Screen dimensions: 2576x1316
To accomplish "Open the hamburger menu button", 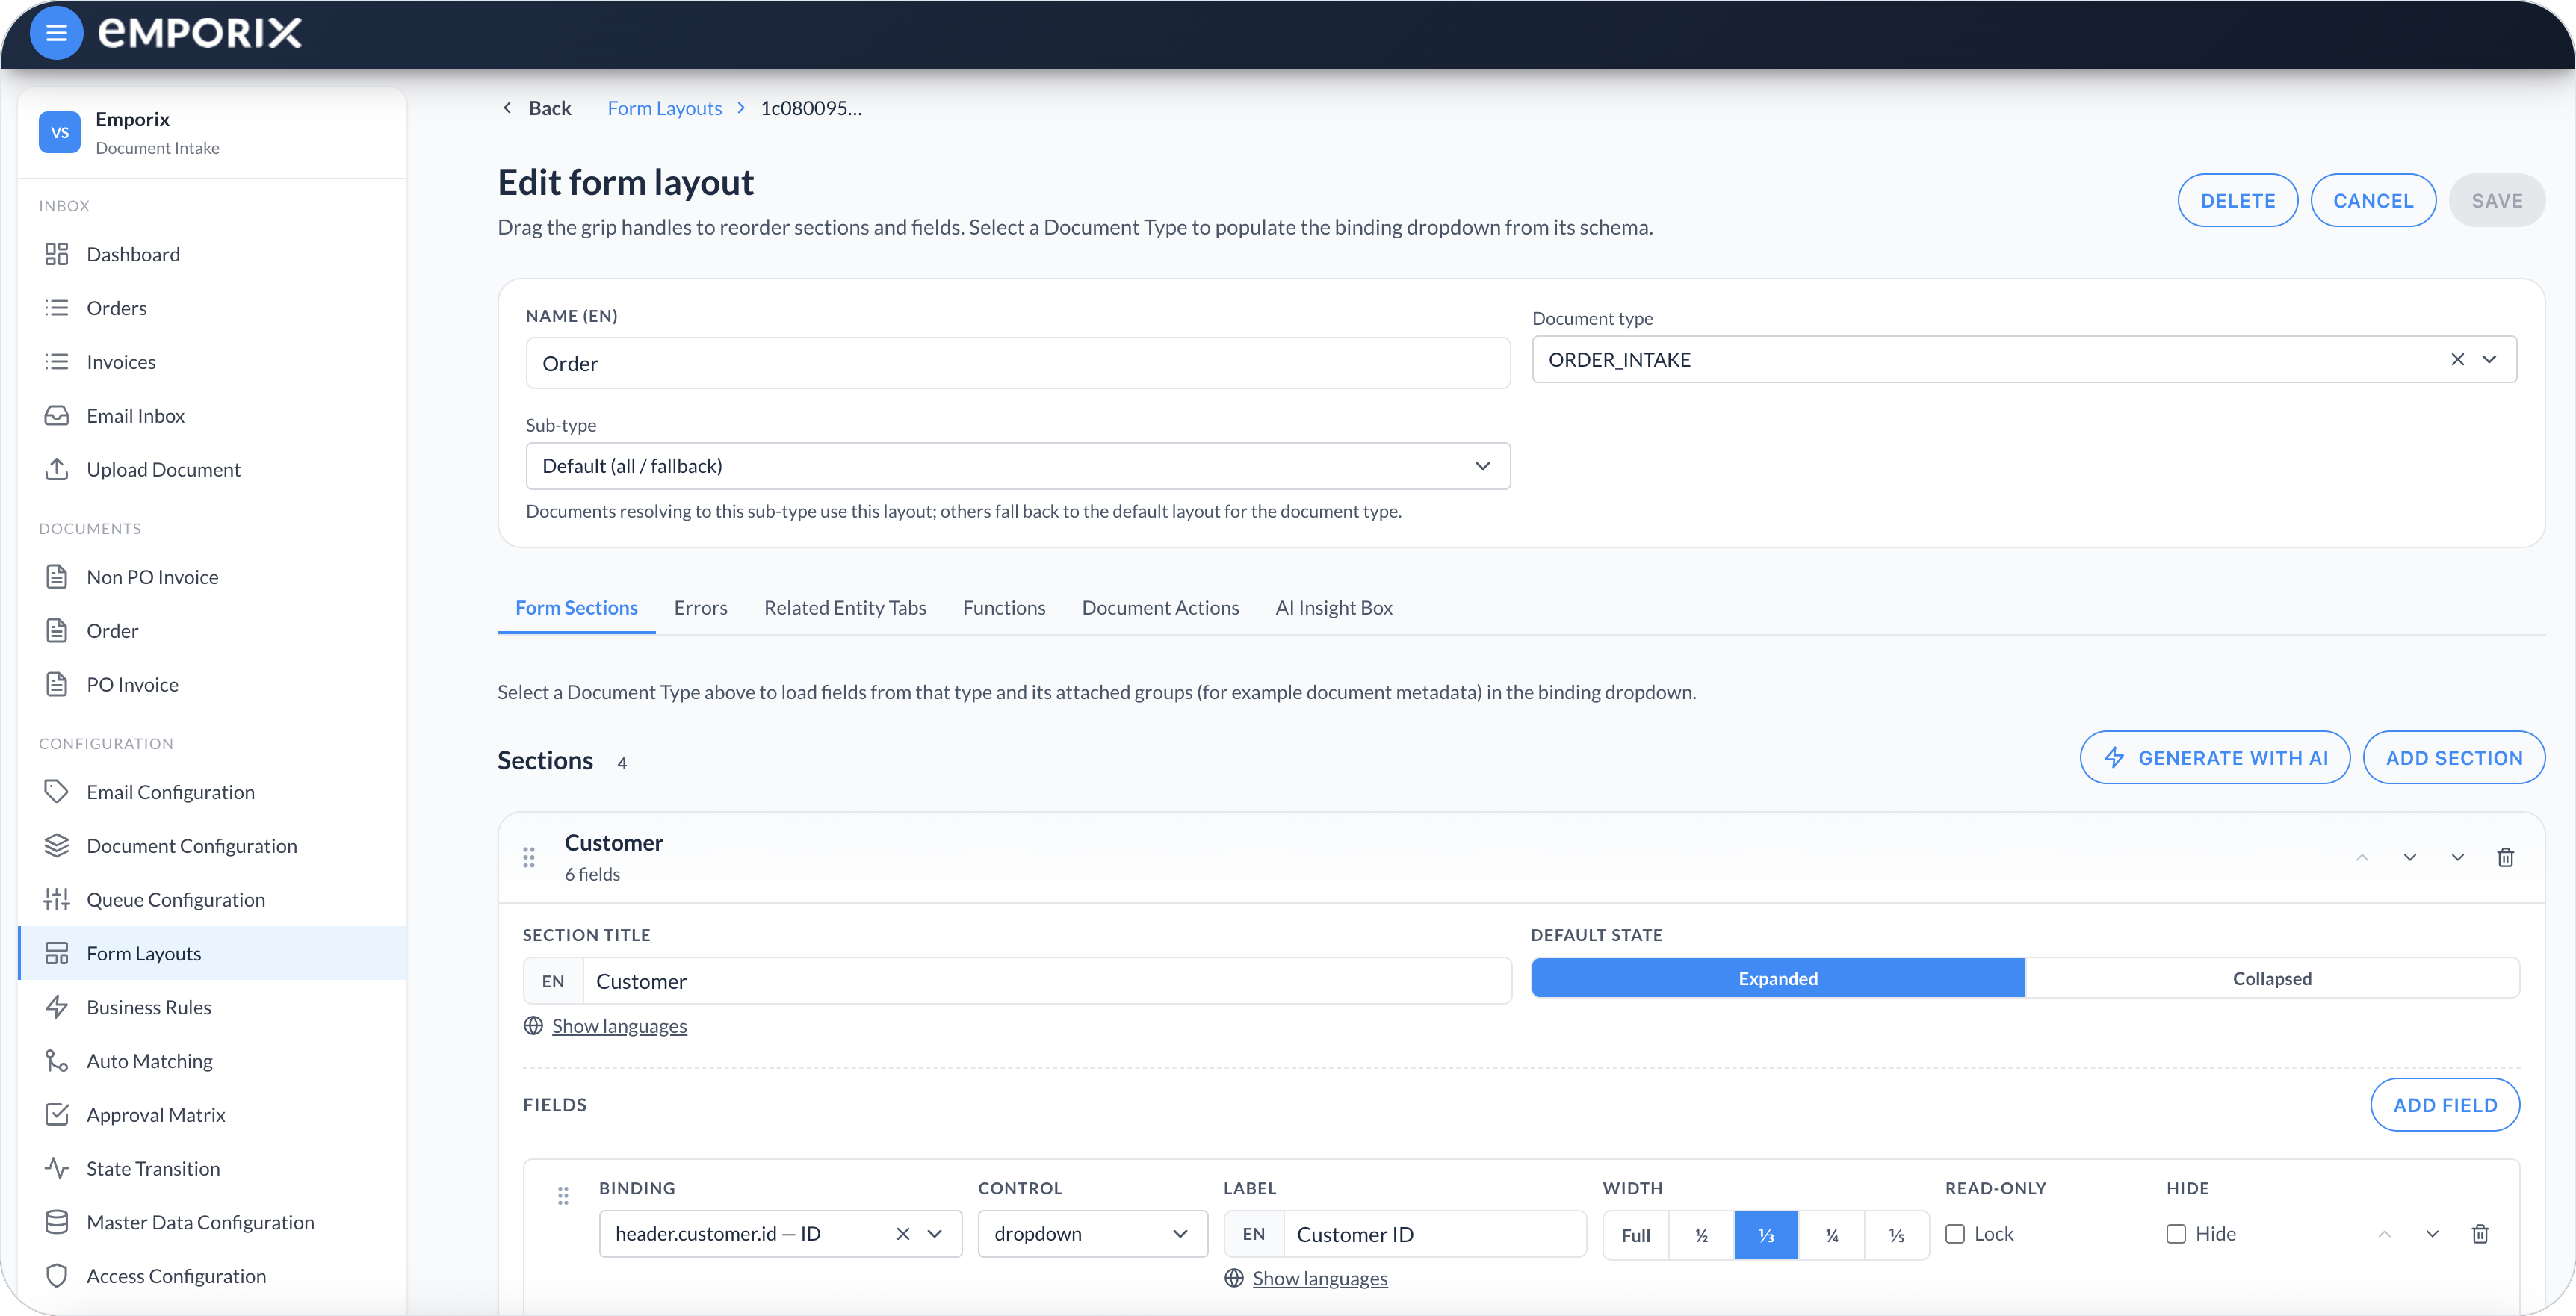I will pos(57,33).
